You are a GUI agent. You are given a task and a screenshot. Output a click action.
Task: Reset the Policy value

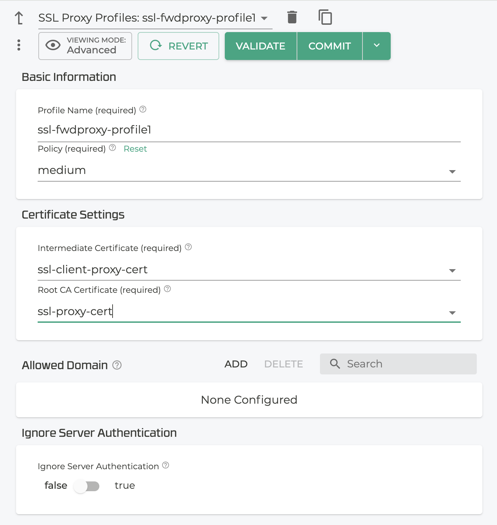click(135, 149)
